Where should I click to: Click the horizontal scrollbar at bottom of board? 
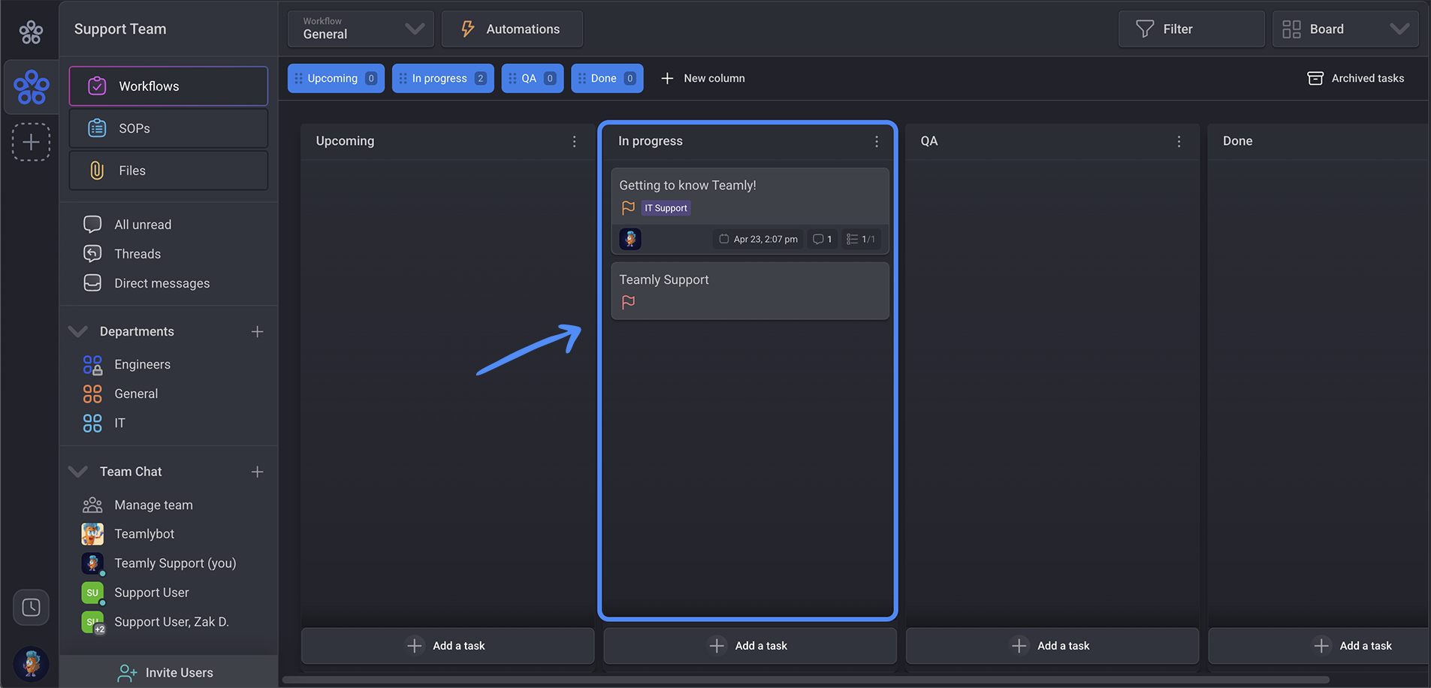[806, 680]
